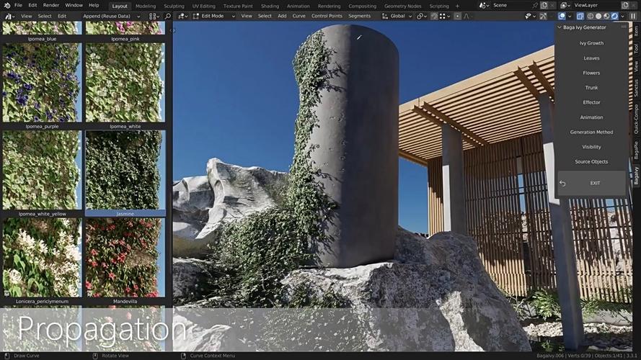Open the pivot point dropdown
The height and width of the screenshot is (360, 641).
422,17
